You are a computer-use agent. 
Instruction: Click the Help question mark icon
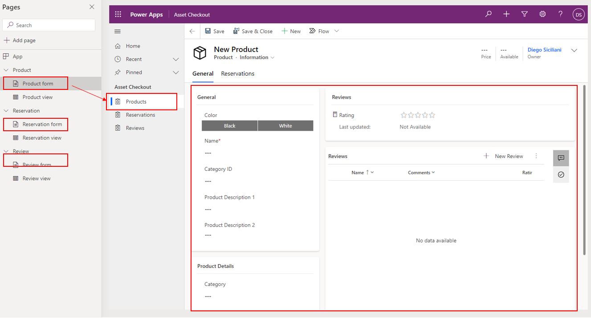tap(560, 14)
